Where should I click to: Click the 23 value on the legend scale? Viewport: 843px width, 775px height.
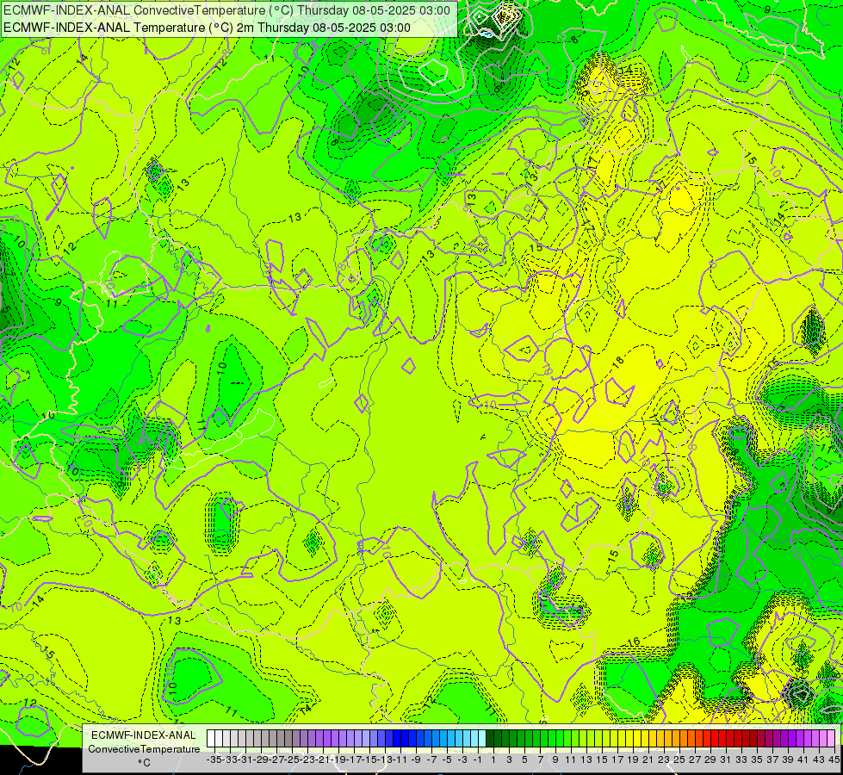click(664, 760)
